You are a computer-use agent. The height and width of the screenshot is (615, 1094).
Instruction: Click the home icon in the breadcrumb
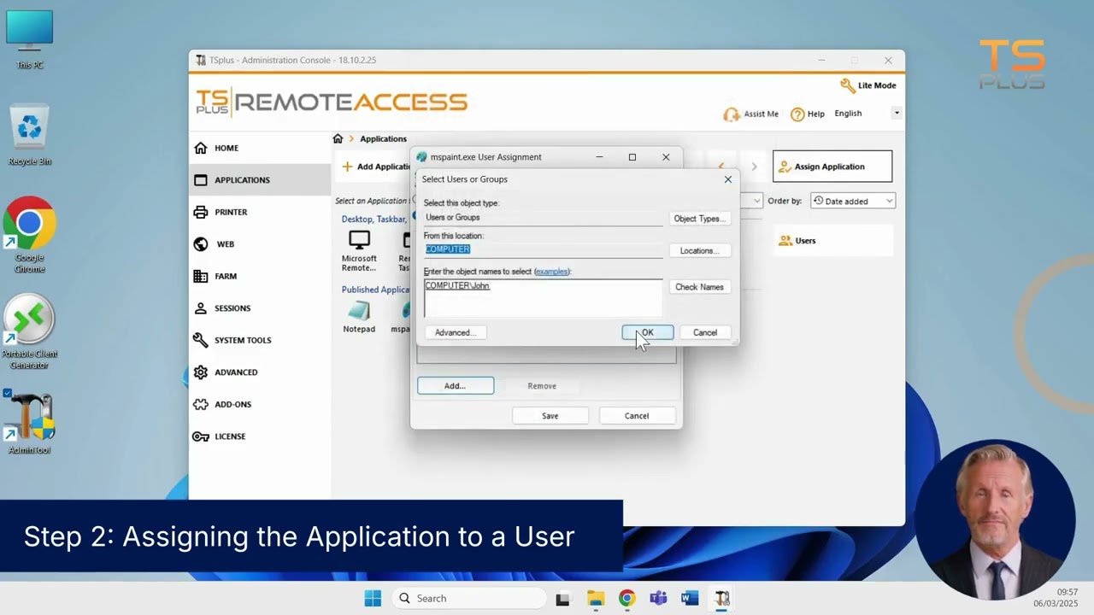338,138
